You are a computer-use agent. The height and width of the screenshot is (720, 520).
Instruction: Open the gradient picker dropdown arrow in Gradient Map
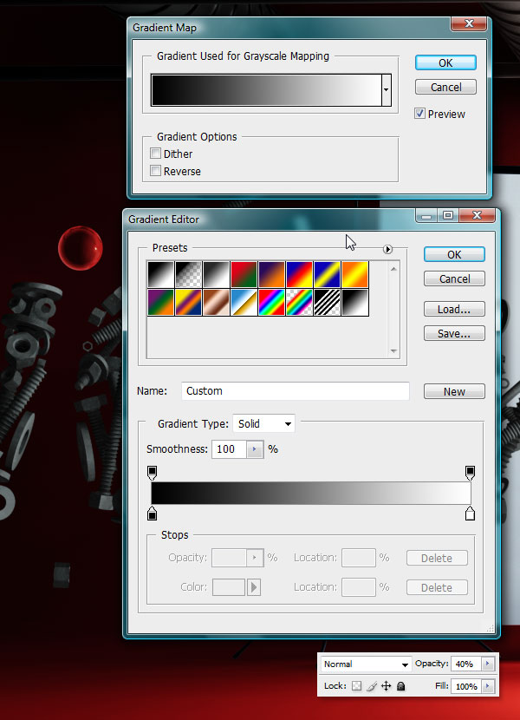pyautogui.click(x=387, y=90)
